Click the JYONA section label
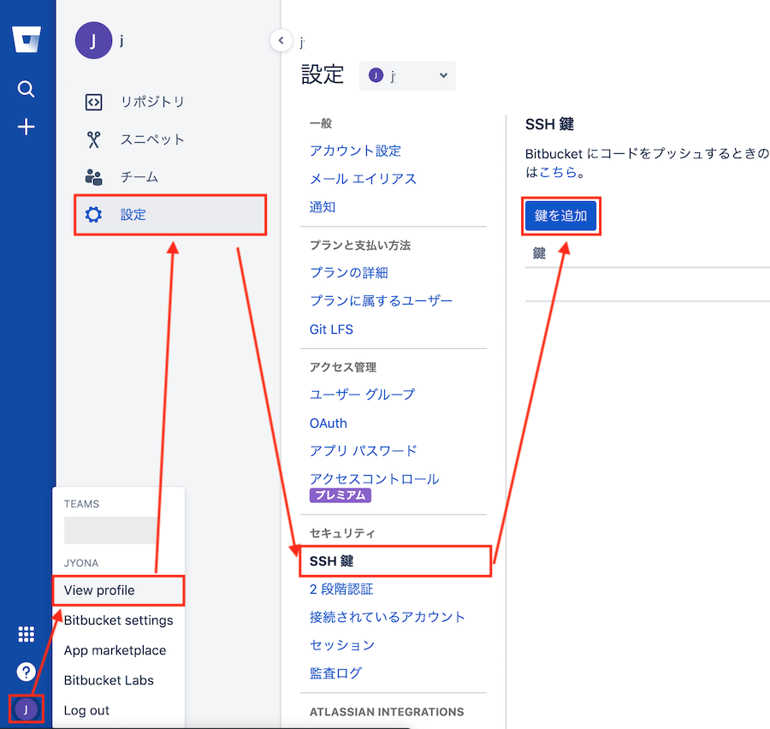This screenshot has width=770, height=729. (x=81, y=563)
